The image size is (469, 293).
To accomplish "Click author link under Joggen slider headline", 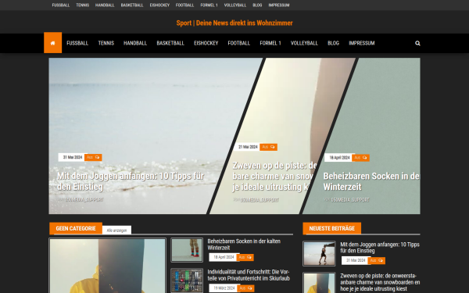I will click(x=84, y=199).
